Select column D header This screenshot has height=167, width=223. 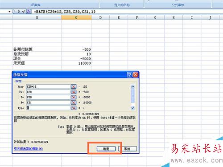pyautogui.click(x=100, y=17)
